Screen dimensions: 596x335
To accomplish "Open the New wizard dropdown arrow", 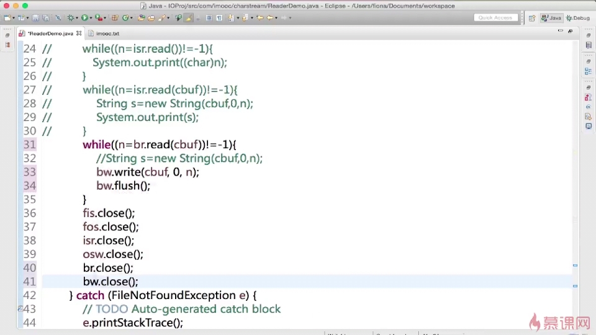I will [13, 18].
